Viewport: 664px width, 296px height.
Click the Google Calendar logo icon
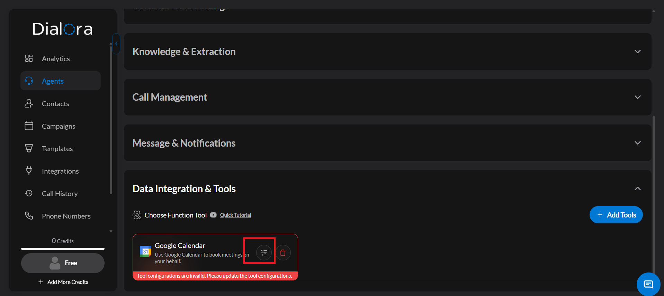[x=145, y=251]
